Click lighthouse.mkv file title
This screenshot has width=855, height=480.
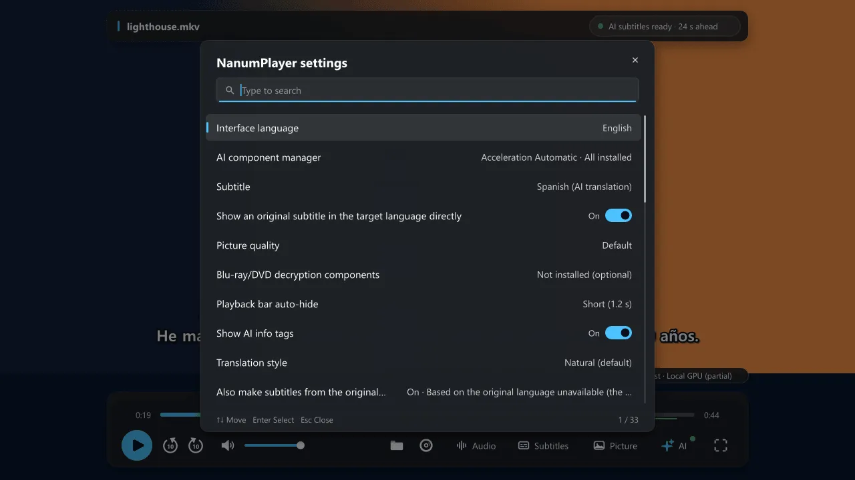click(163, 27)
